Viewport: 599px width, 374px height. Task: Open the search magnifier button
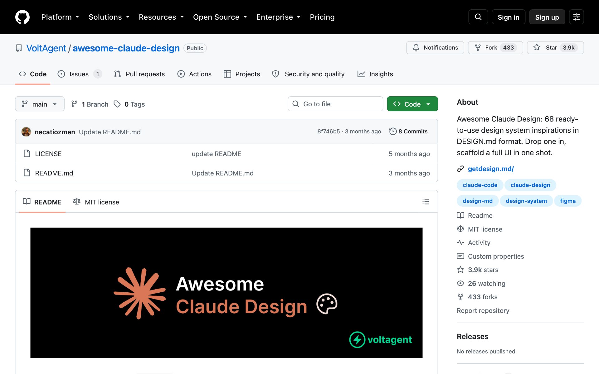478,17
